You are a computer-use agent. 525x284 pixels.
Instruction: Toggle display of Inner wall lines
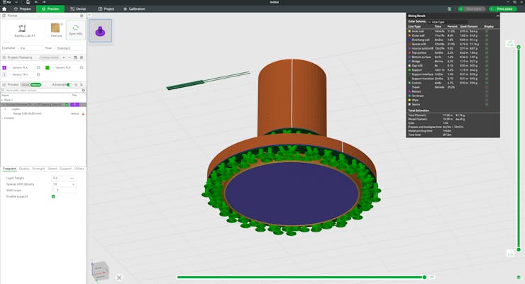(487, 30)
